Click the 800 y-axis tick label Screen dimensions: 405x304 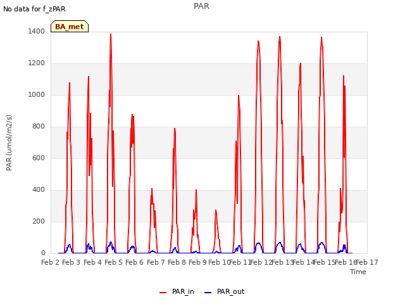coord(39,127)
